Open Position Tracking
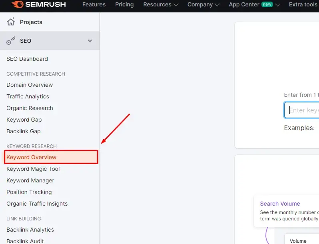 click(29, 192)
